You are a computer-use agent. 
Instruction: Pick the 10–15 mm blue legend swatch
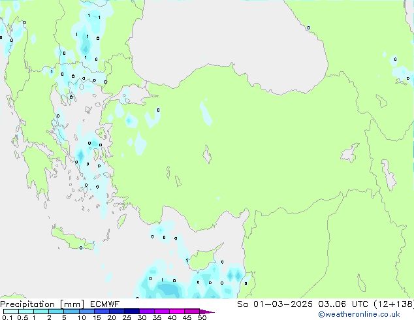86,312
